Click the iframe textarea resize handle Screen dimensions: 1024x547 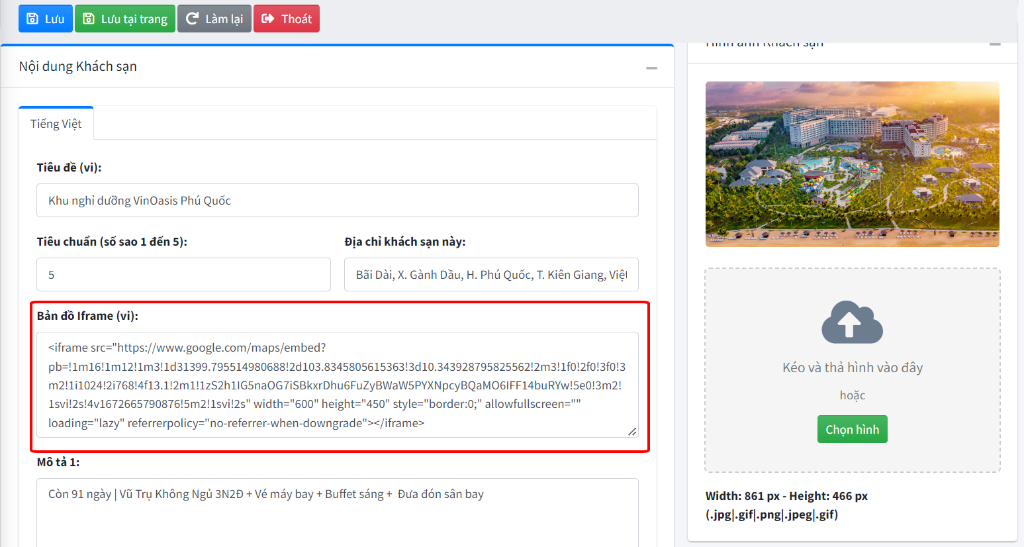[632, 431]
